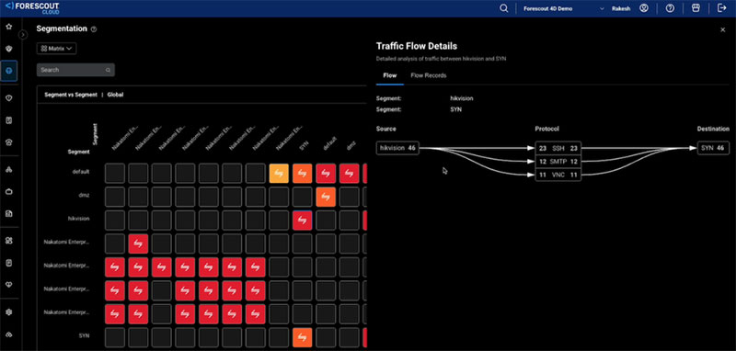Click the SSH protocol node

[558, 148]
